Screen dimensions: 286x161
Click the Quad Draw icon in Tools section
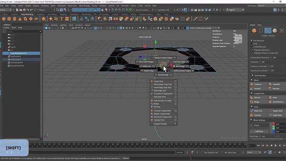point(270,115)
